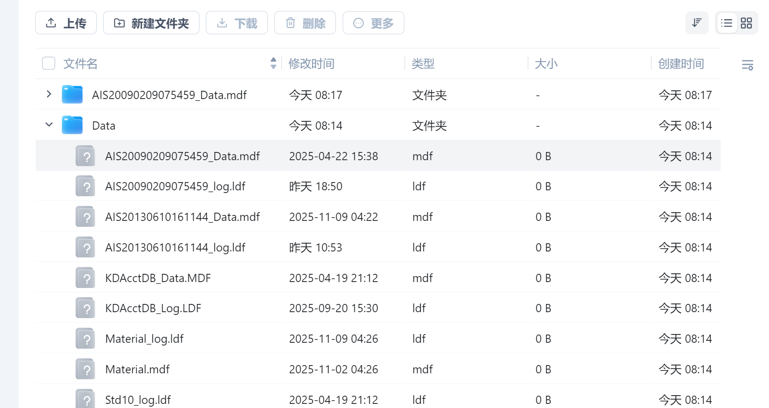Viewport: 769px width, 408px height.
Task: Click the 修改时间 column header
Action: point(311,63)
